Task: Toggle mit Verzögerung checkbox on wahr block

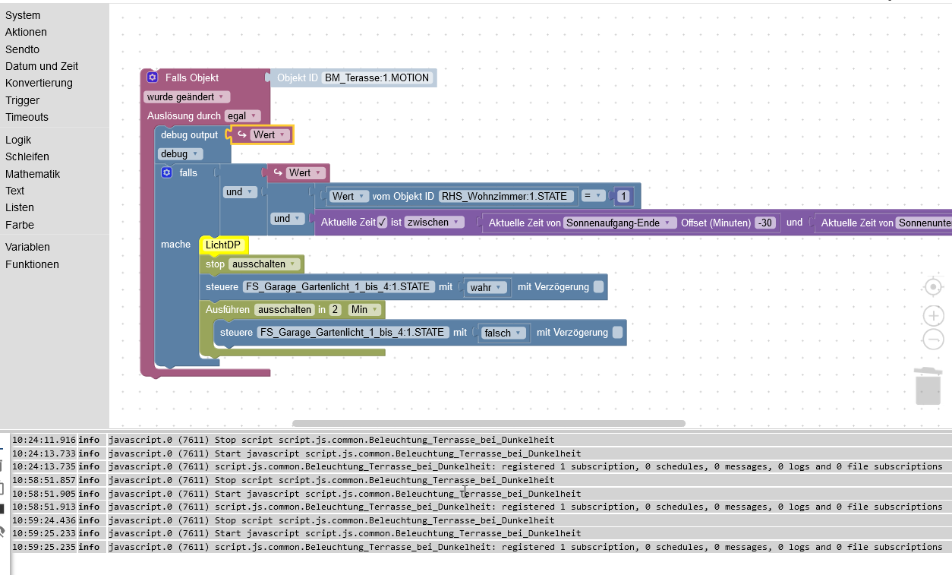Action: (598, 286)
